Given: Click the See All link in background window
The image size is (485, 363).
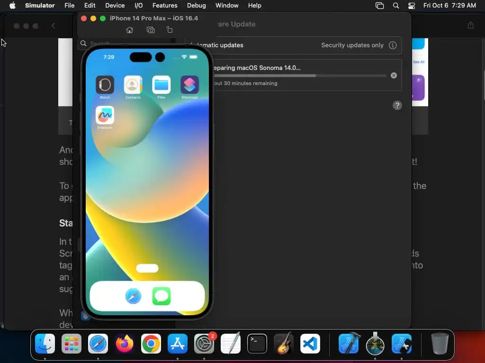Looking at the screenshot, I should pos(419,62).
